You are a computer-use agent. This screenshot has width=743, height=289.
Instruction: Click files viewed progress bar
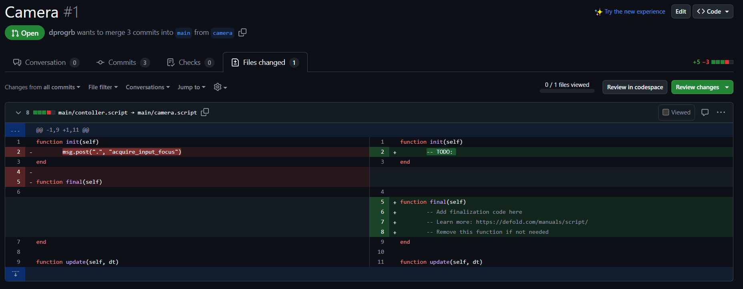(567, 91)
